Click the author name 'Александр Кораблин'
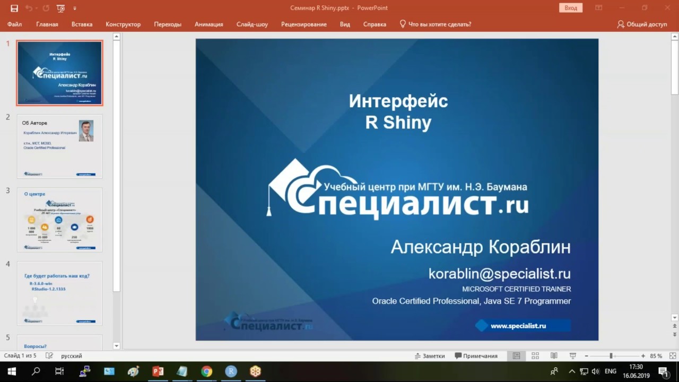This screenshot has width=679, height=382. (481, 247)
